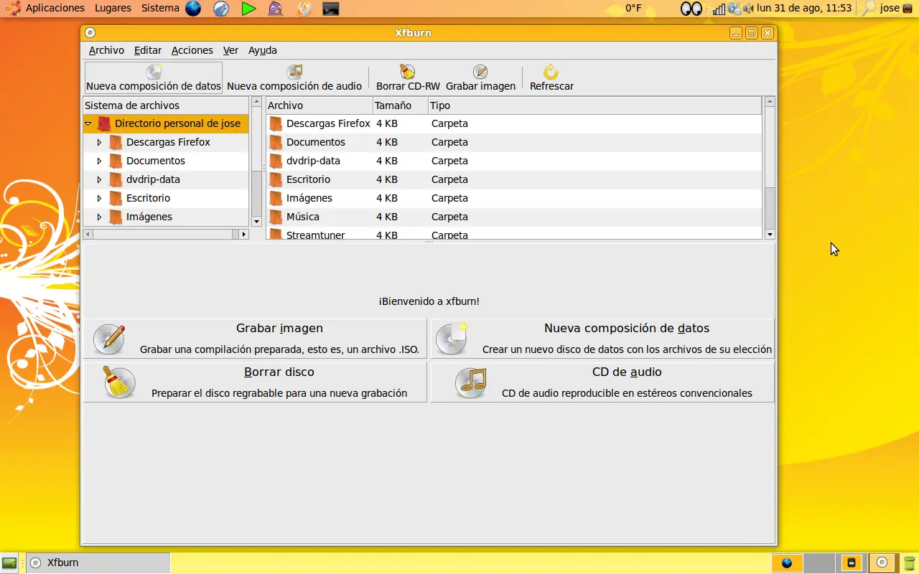
Task: Click Música folder icon in file list
Action: point(276,217)
